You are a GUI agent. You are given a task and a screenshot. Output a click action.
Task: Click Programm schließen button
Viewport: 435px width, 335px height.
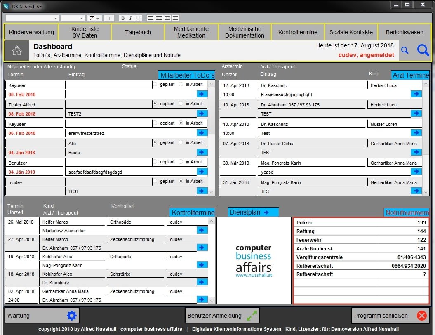click(x=390, y=316)
